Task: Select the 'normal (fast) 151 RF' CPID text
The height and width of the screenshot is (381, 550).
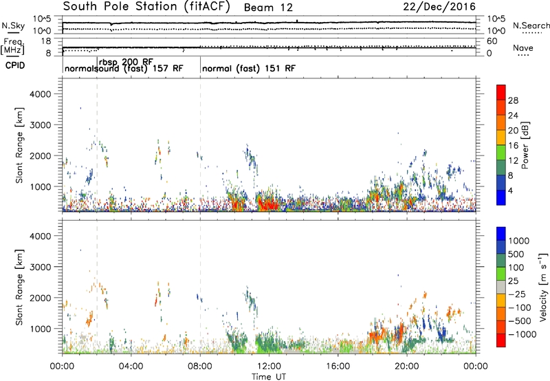Action: 249,68
